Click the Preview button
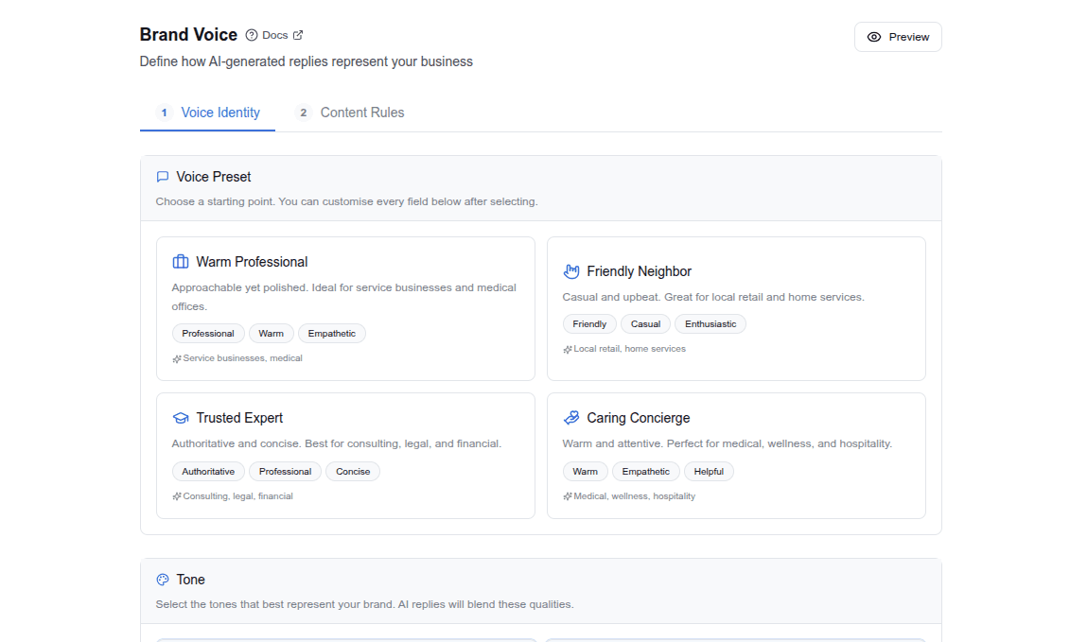 click(898, 37)
